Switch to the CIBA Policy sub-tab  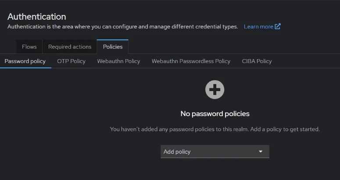(257, 61)
